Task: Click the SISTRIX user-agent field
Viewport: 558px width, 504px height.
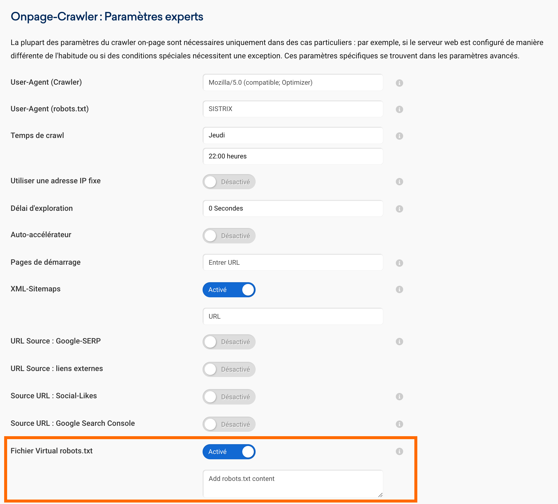Action: click(x=293, y=109)
